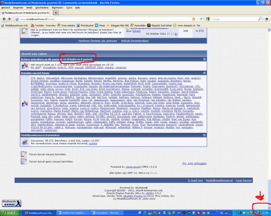Reload the page with the refresh icon
The width and height of the screenshot is (271, 216).
tap(201, 19)
